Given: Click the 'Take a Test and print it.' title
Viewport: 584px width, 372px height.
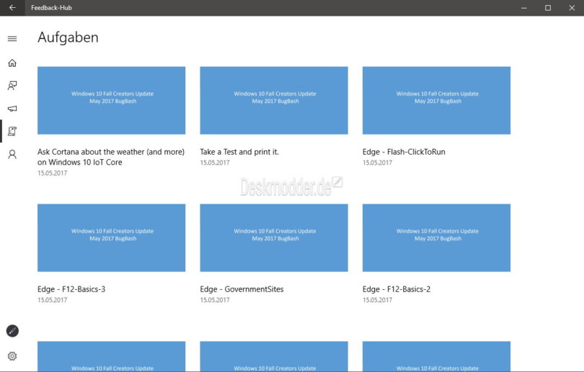Looking at the screenshot, I should click(x=239, y=152).
